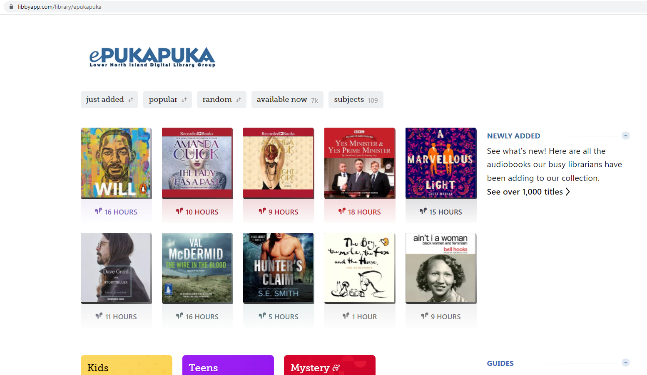Open The Boy, the Mole, the Fox cover
This screenshot has height=375, width=647.
point(360,268)
